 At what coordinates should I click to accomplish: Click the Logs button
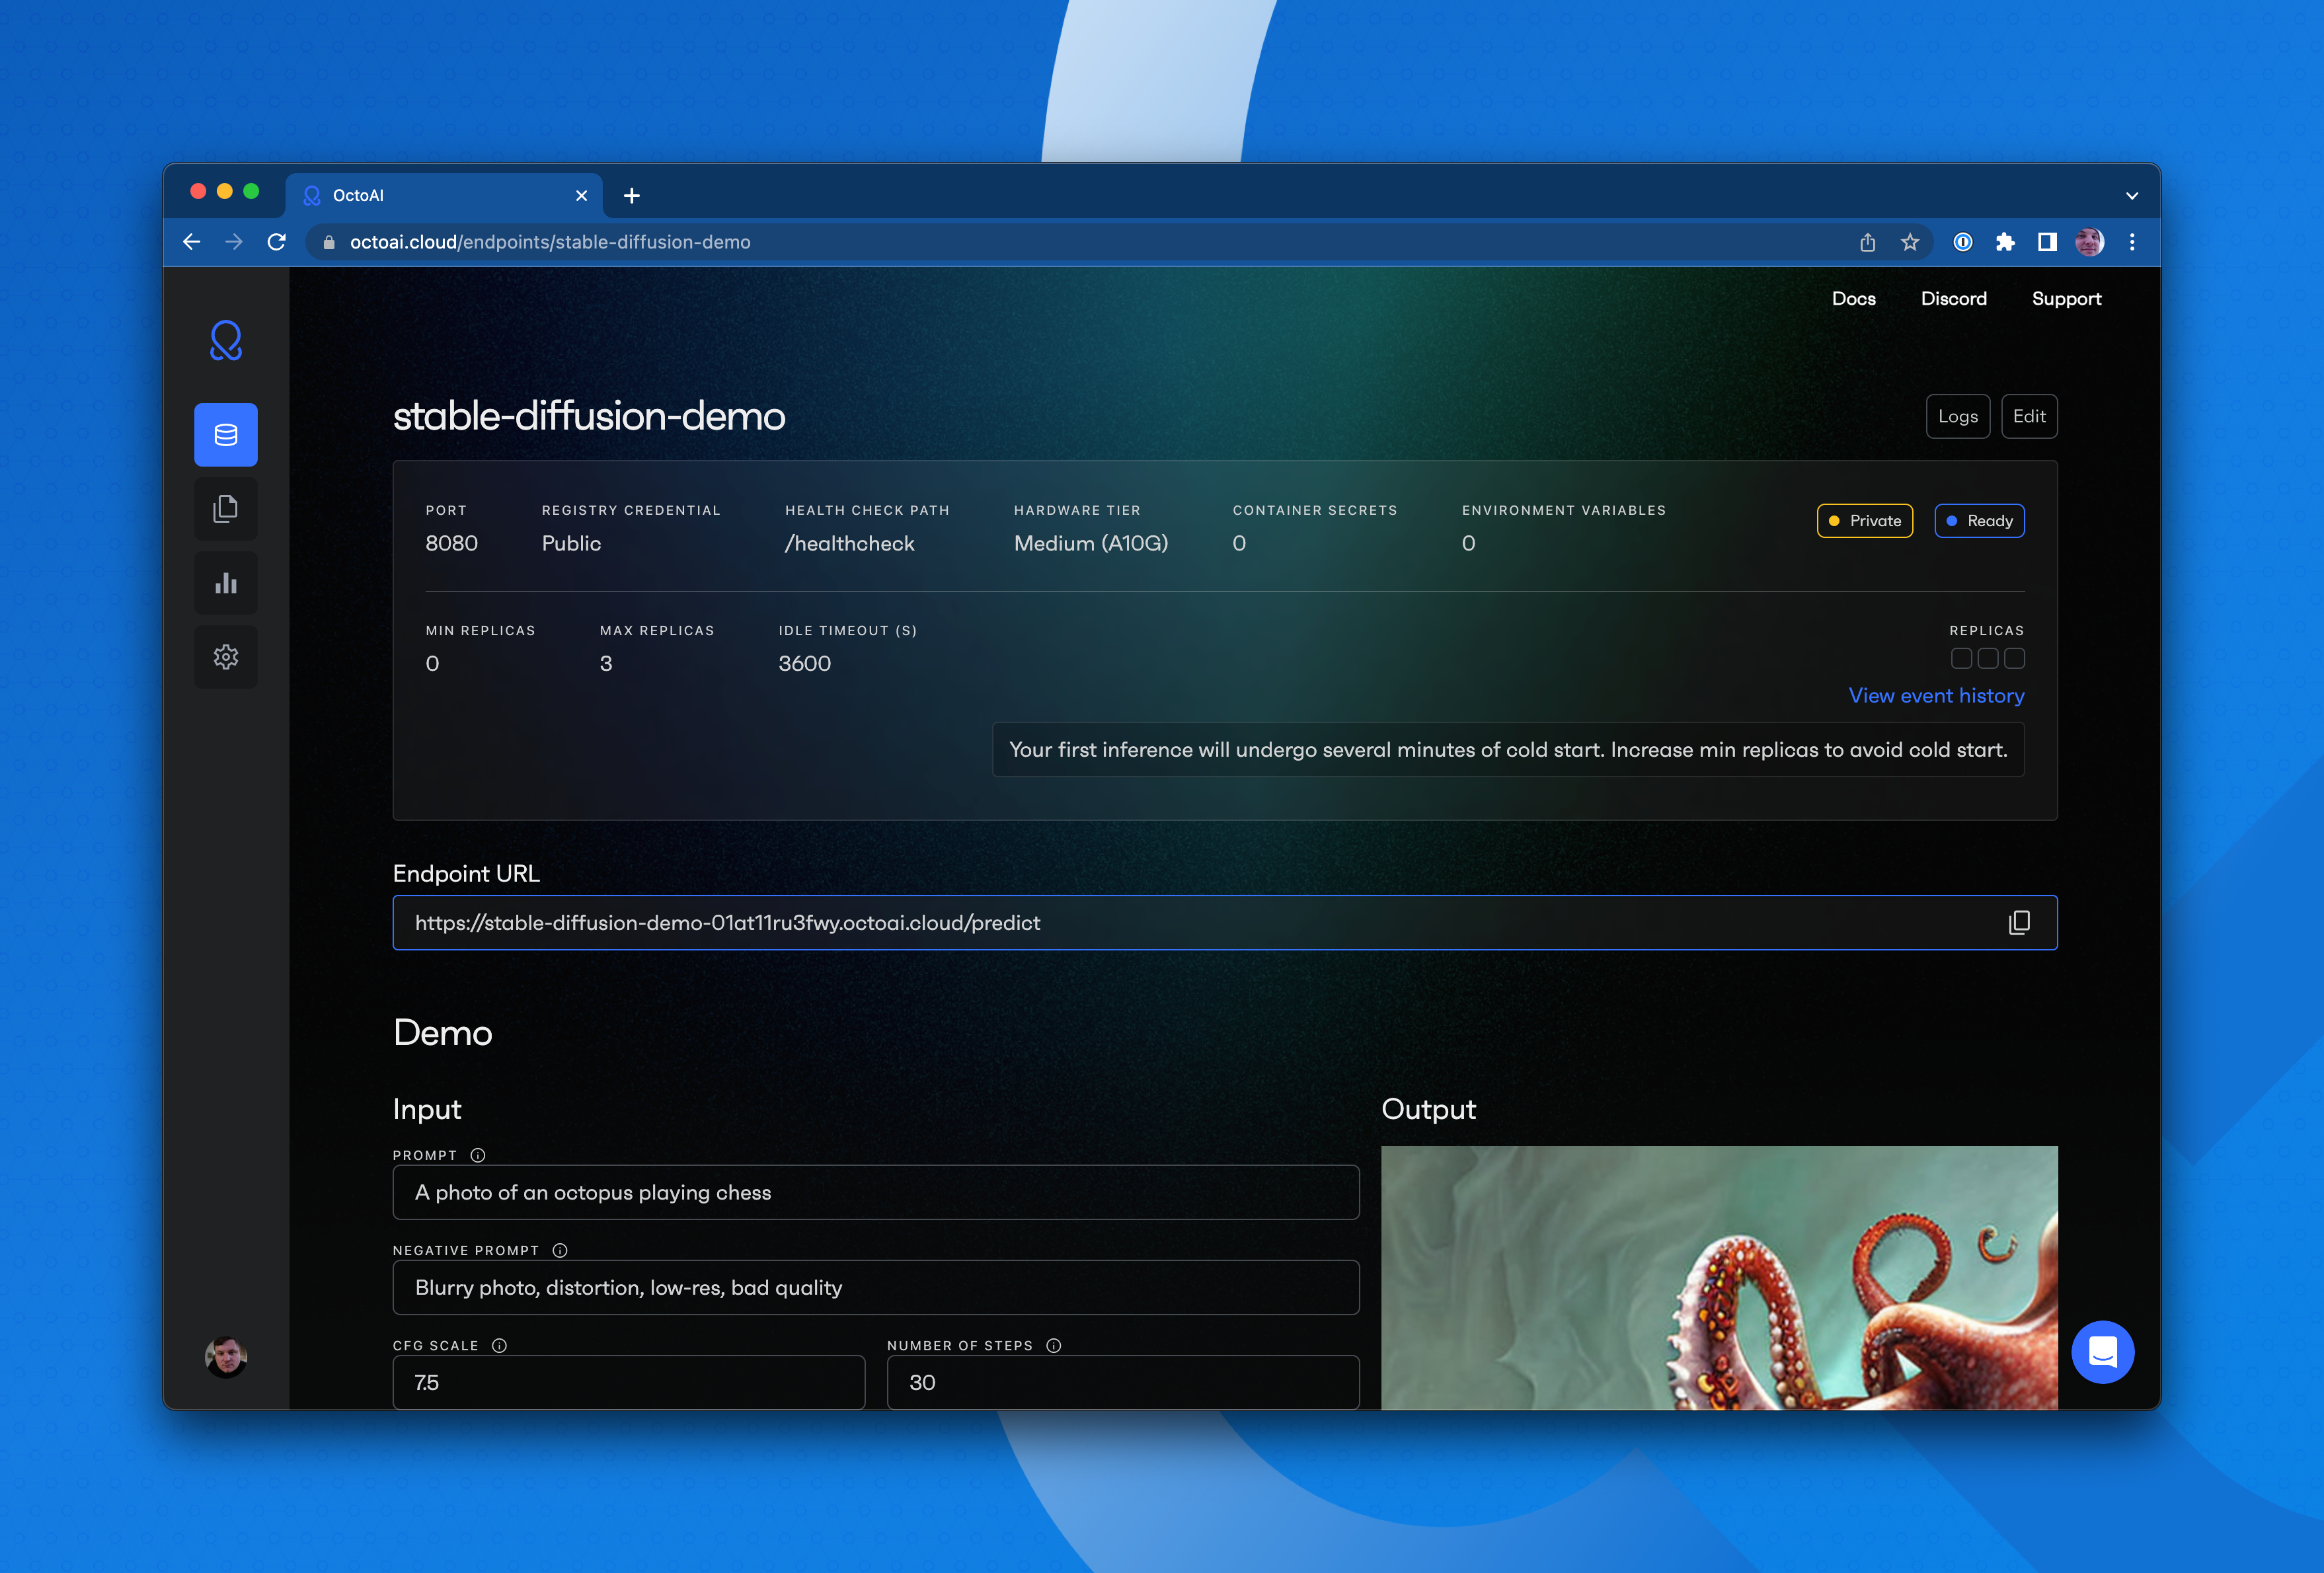[x=1957, y=416]
